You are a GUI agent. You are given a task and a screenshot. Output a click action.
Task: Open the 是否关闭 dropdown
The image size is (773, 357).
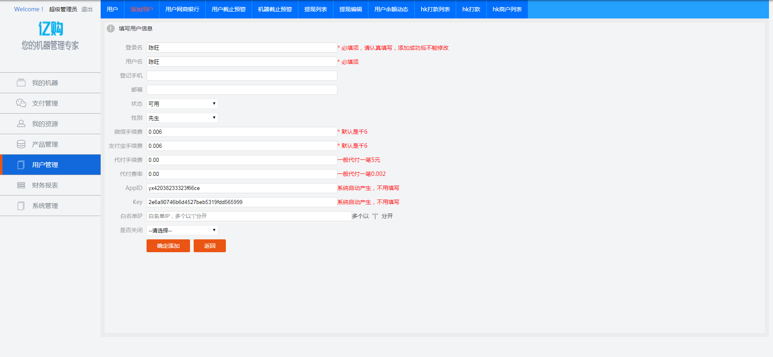pyautogui.click(x=182, y=230)
